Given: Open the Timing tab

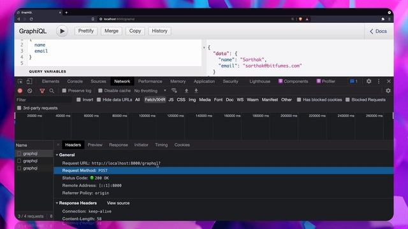Looking at the screenshot, I should click(x=161, y=145).
